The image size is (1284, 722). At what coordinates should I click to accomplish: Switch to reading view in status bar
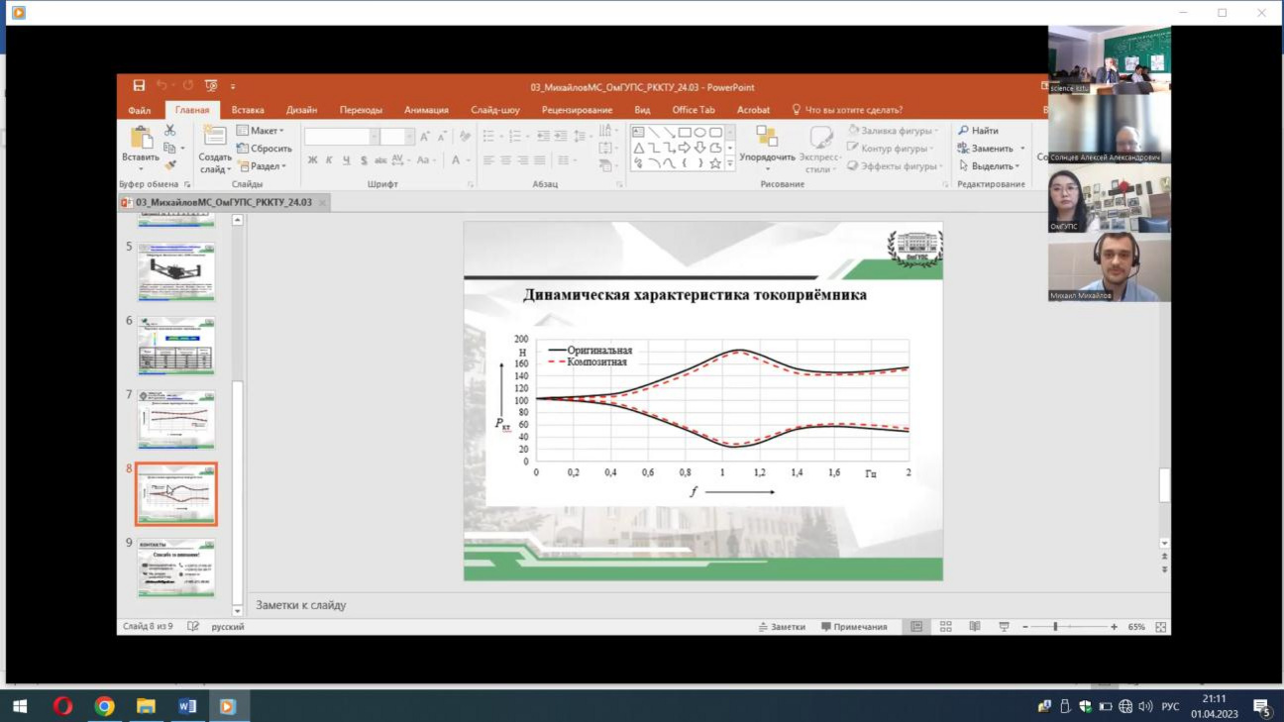pos(974,627)
